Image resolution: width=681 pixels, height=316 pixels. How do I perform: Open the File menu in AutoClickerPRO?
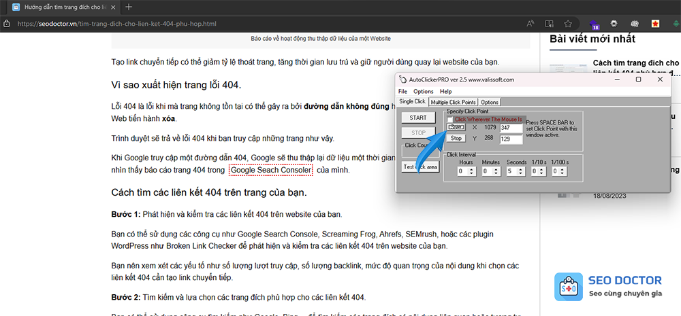click(402, 91)
